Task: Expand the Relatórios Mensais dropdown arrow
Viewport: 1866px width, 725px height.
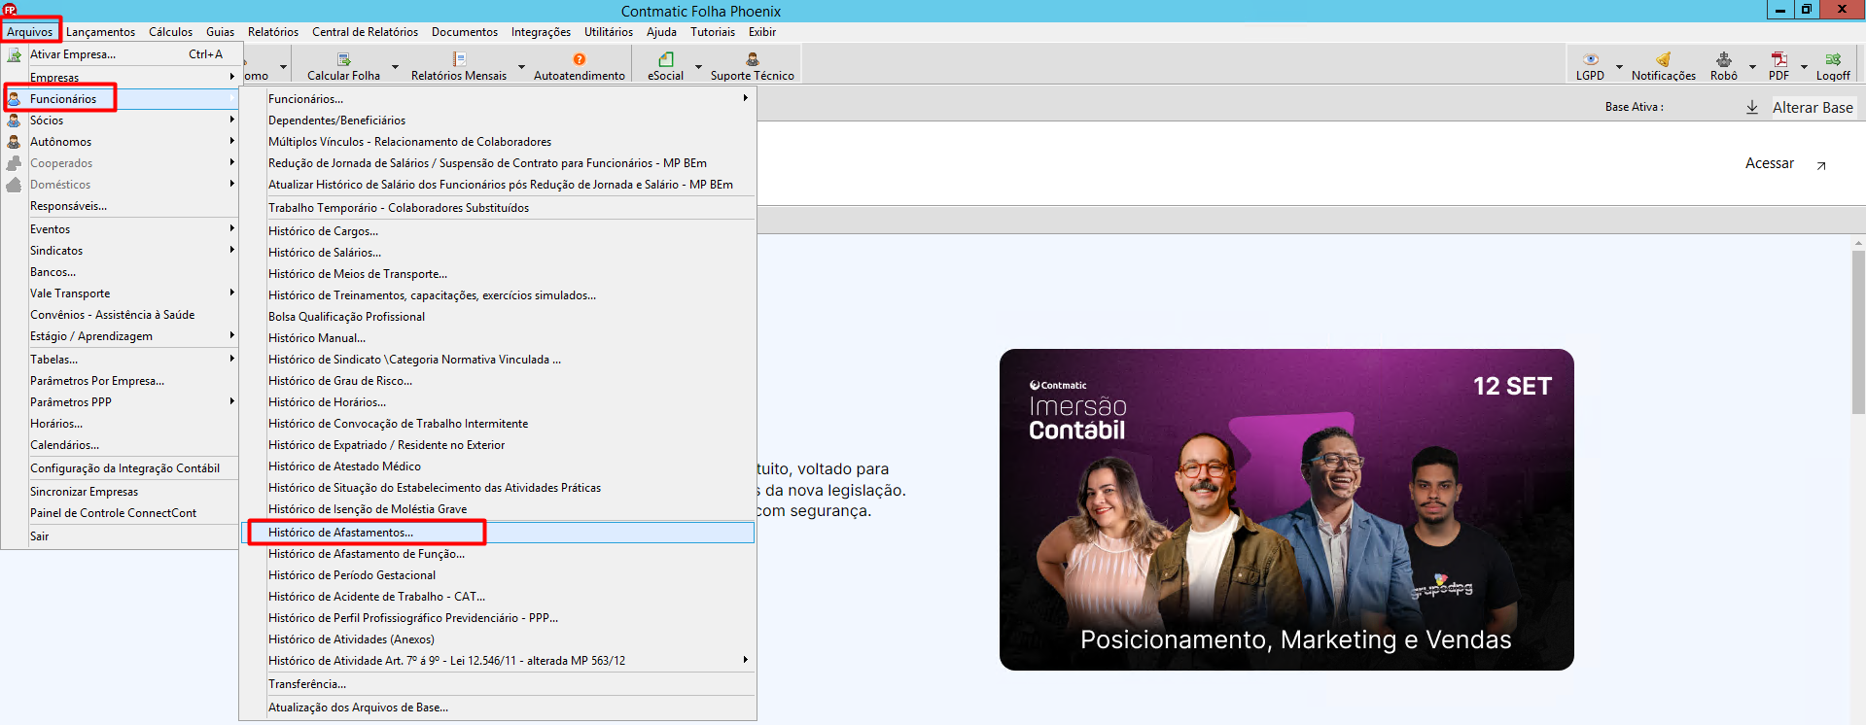Action: [x=521, y=67]
